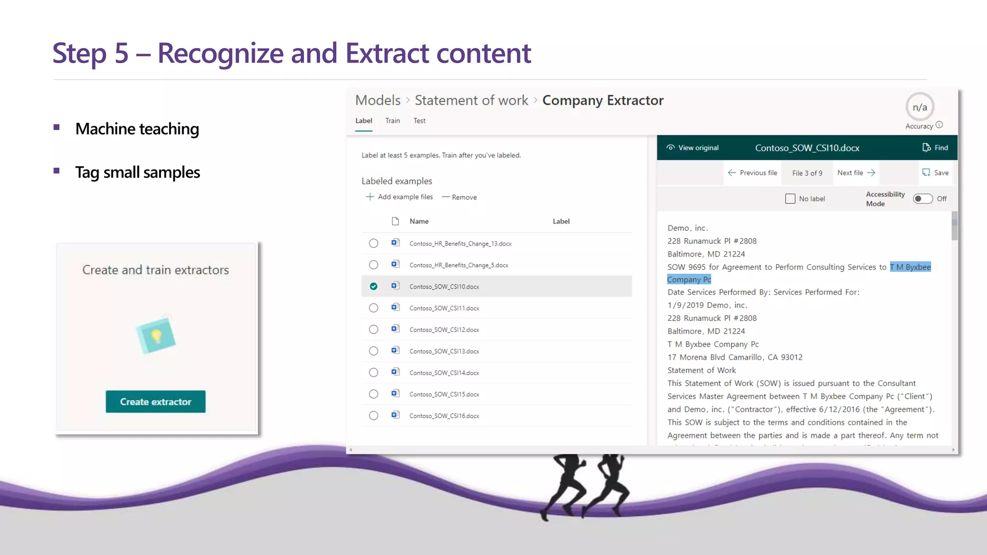987x555 pixels.
Task: Click file name Contoso_SOW_CSI11.docx
Action: pyautogui.click(x=444, y=308)
